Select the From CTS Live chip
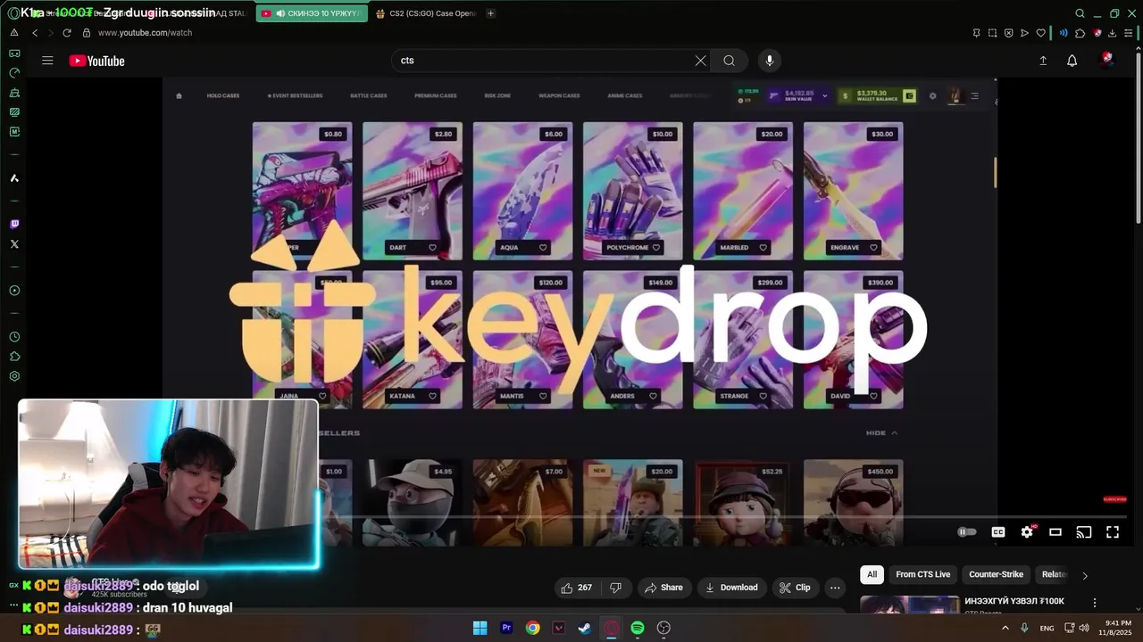1143x642 pixels. pos(923,575)
